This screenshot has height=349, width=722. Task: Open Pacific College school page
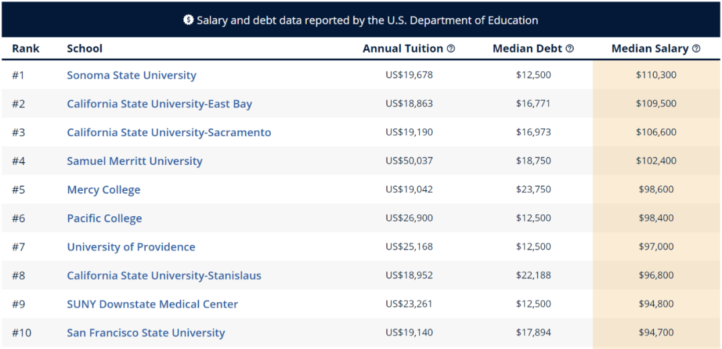coord(104,219)
